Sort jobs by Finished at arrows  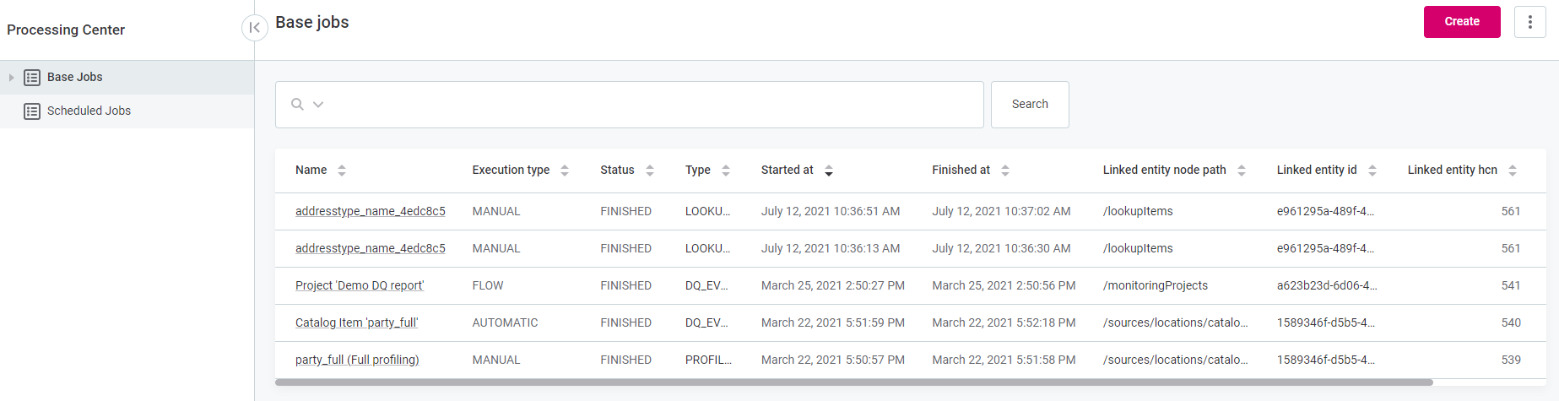1005,171
